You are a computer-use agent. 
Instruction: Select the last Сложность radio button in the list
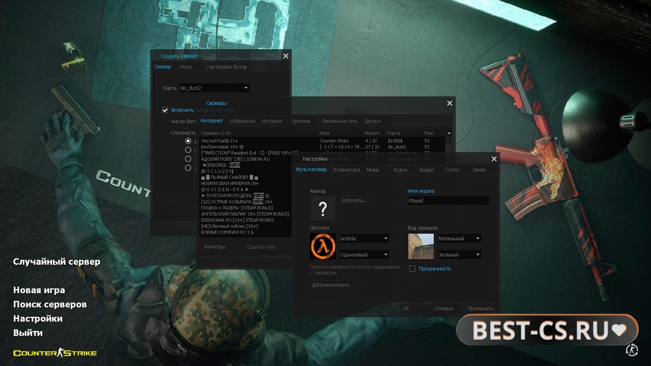188,168
